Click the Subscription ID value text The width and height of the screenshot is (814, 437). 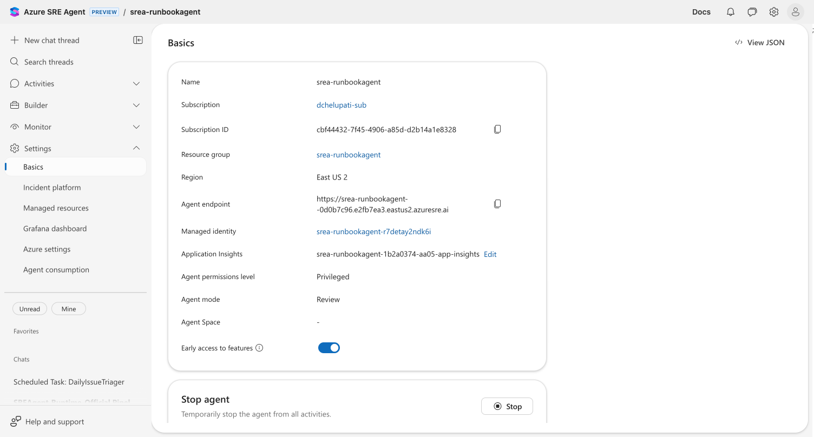point(386,130)
